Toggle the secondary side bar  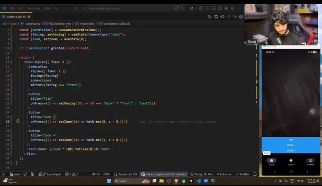click(220, 8)
